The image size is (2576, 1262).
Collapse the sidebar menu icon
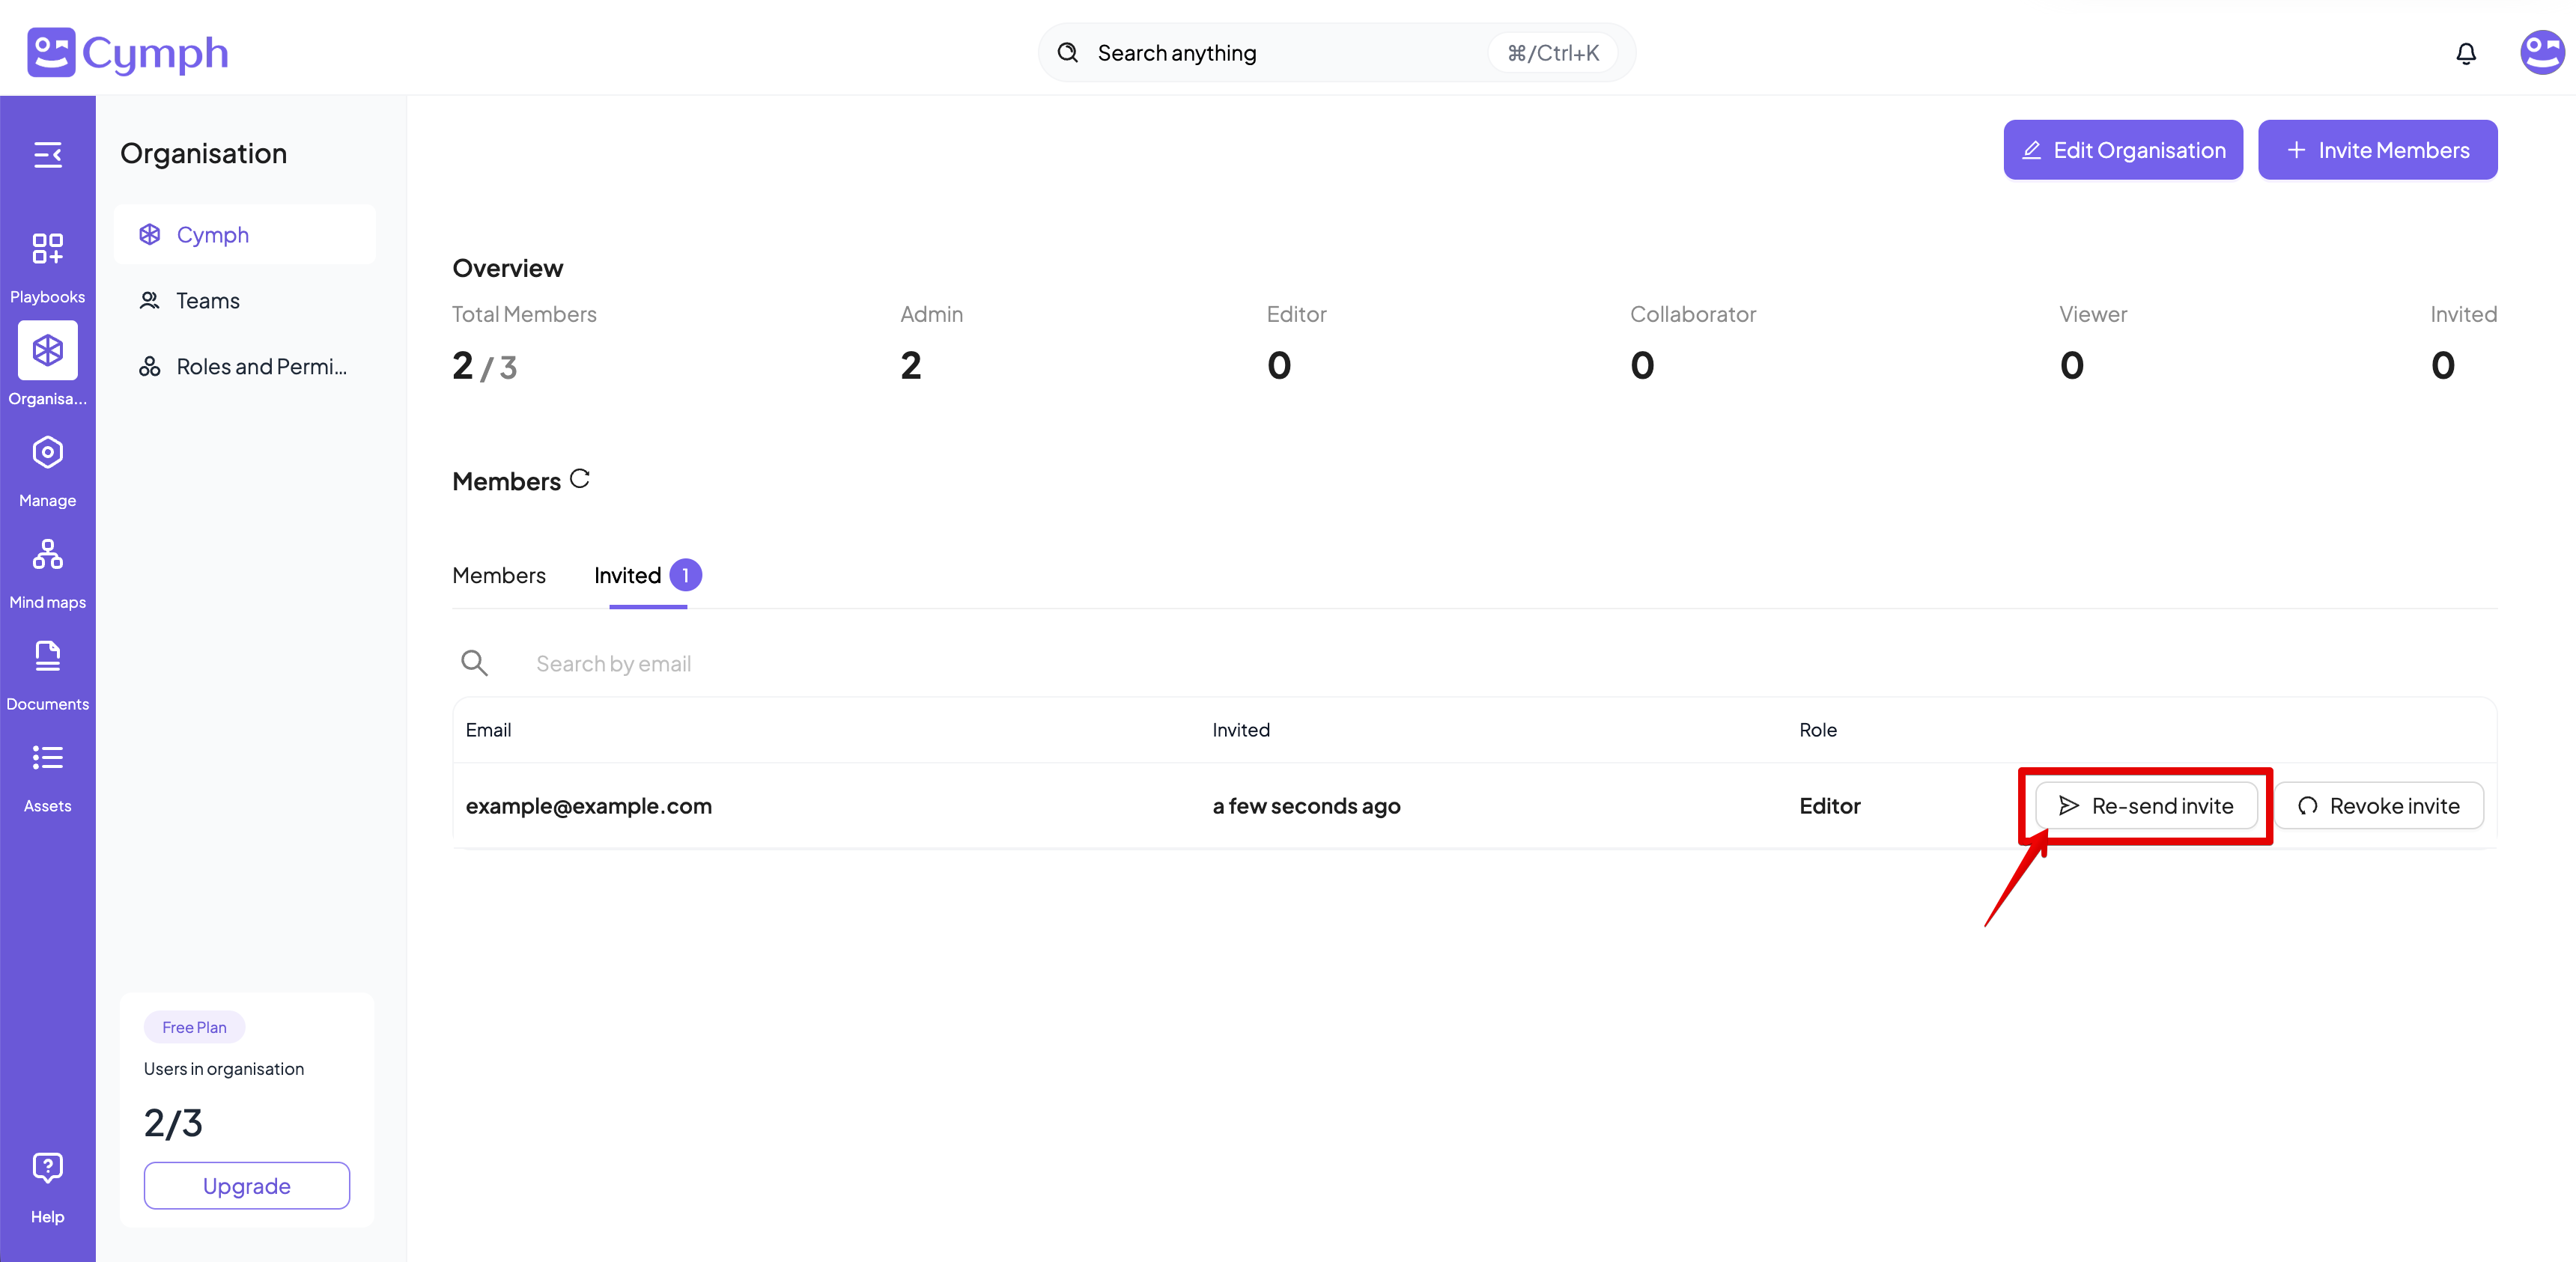pyautogui.click(x=47, y=154)
